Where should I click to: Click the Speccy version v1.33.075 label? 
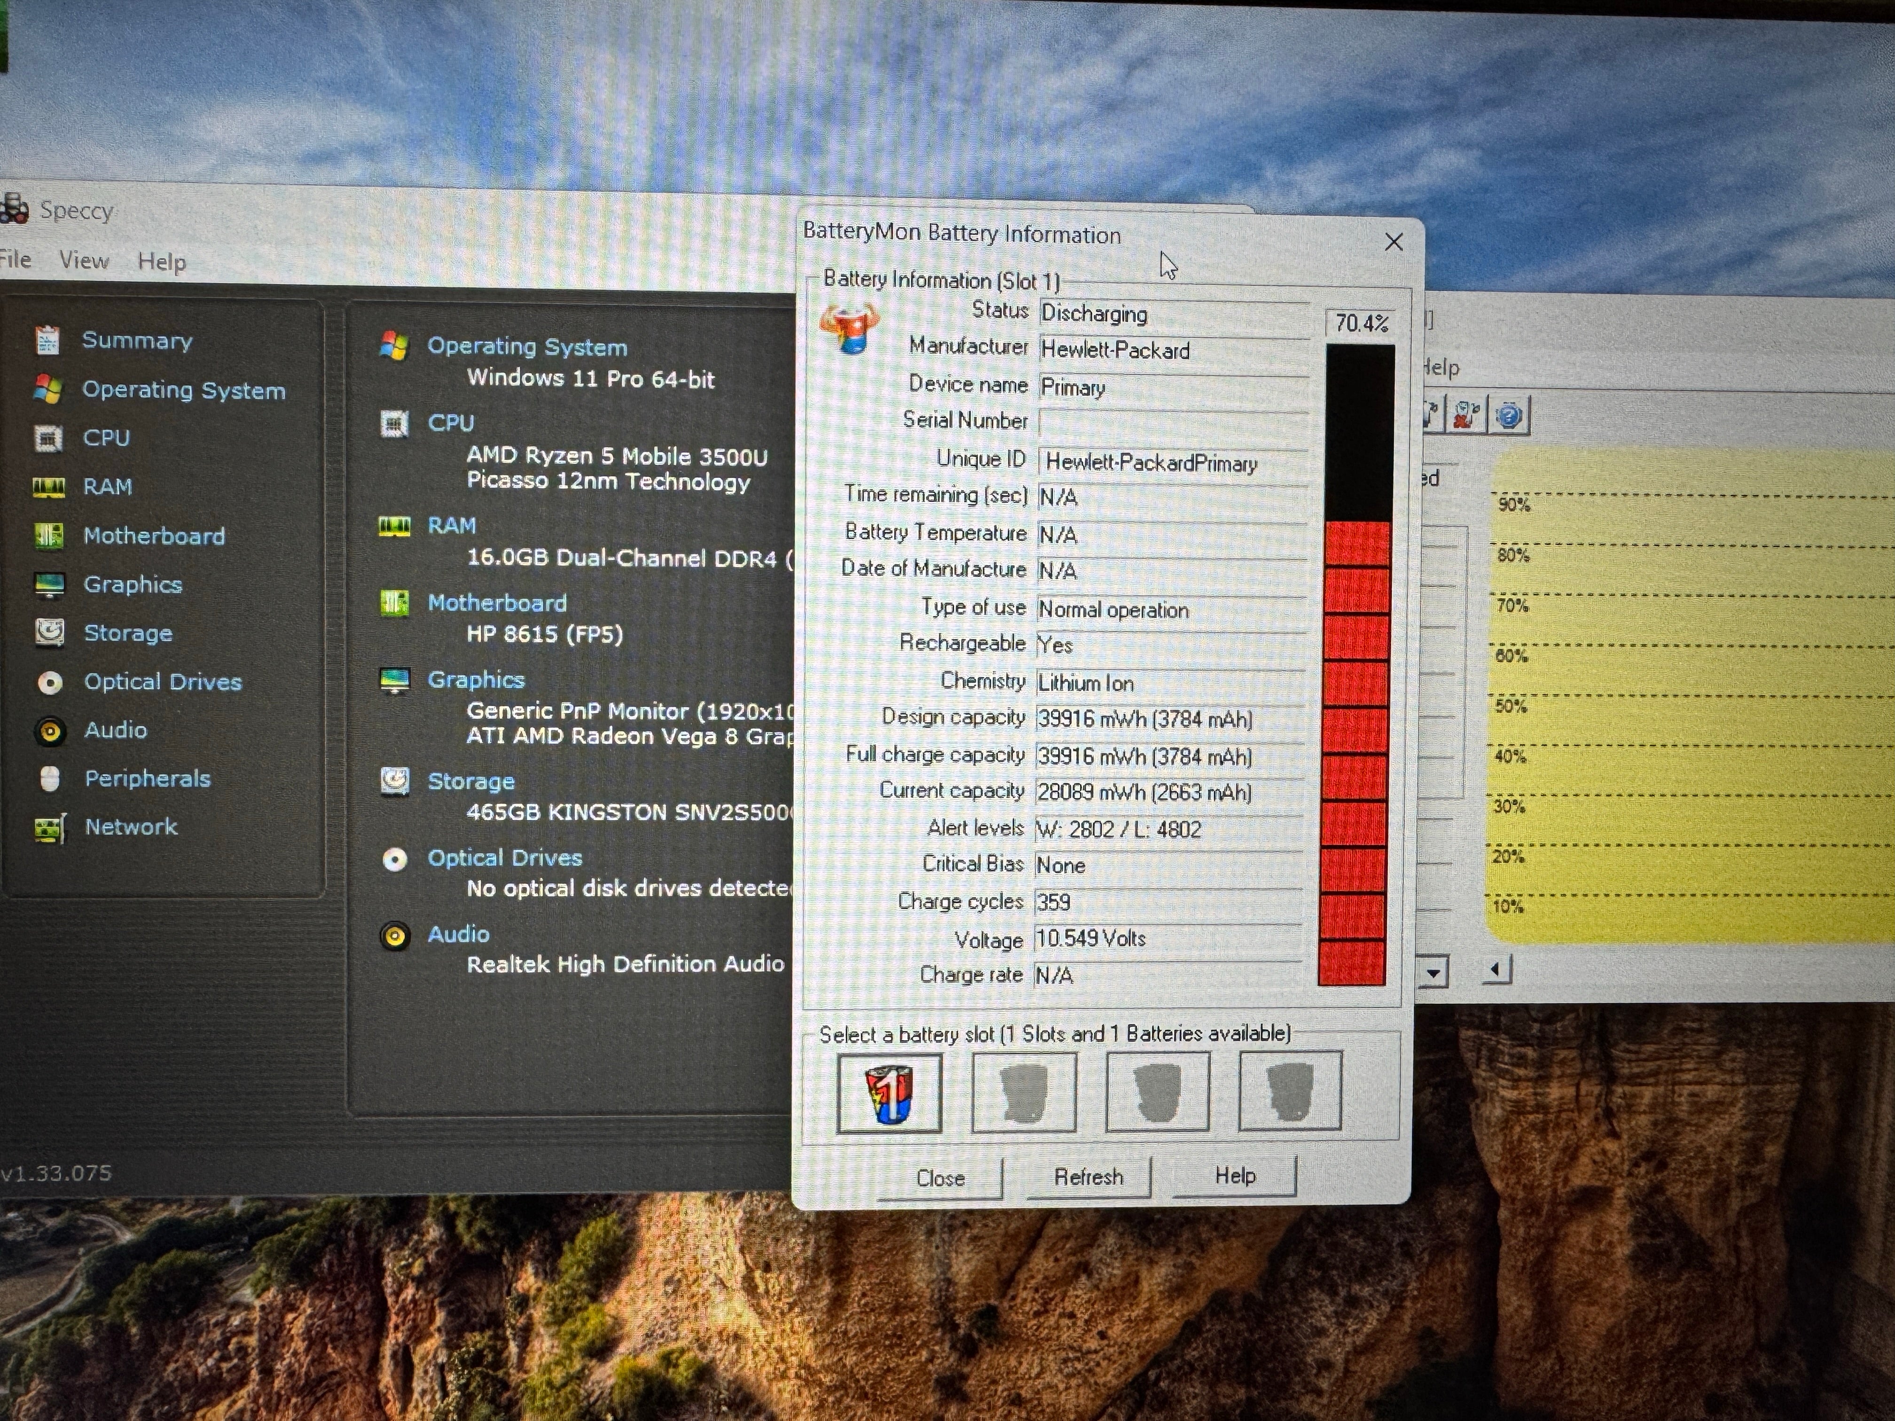(56, 1172)
